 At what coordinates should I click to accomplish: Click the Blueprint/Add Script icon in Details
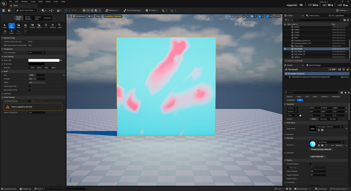click(339, 70)
